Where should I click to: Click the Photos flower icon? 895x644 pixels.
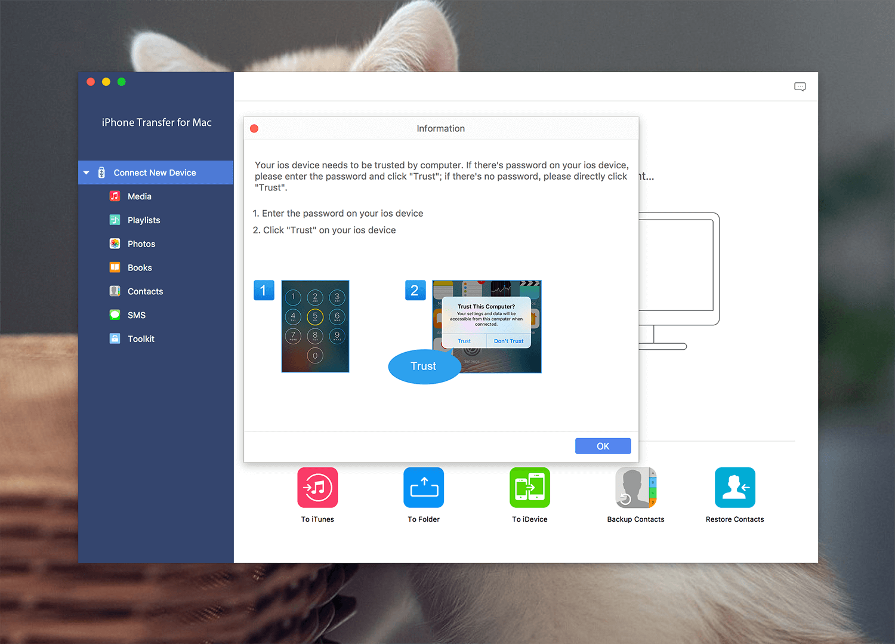(115, 244)
